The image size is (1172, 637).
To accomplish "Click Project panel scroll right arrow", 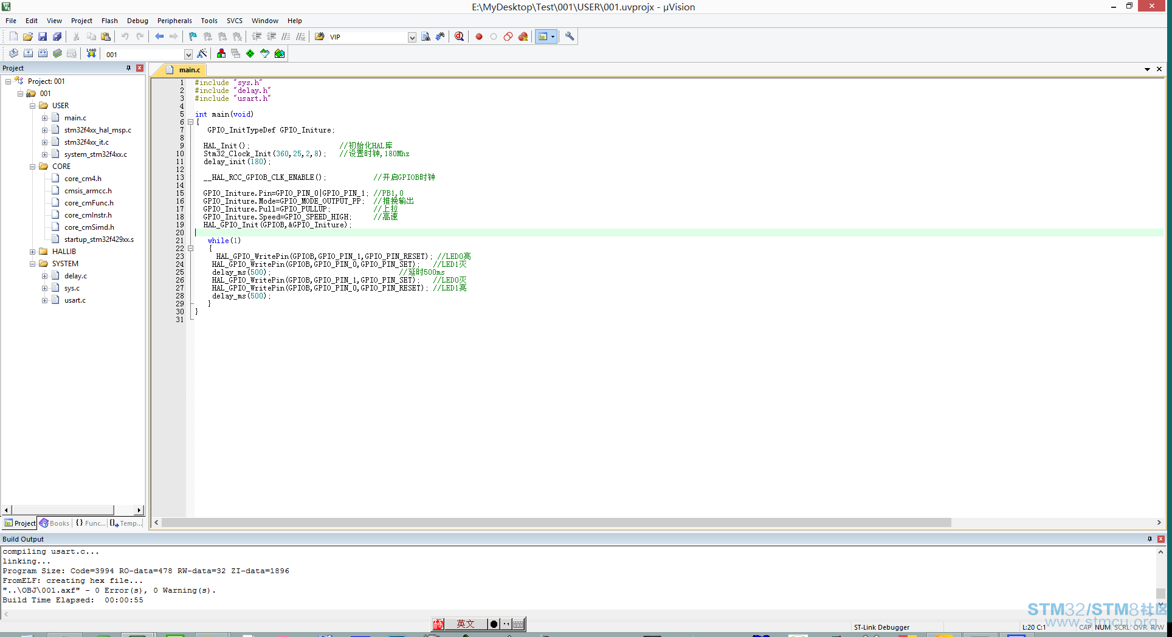I will tap(139, 510).
